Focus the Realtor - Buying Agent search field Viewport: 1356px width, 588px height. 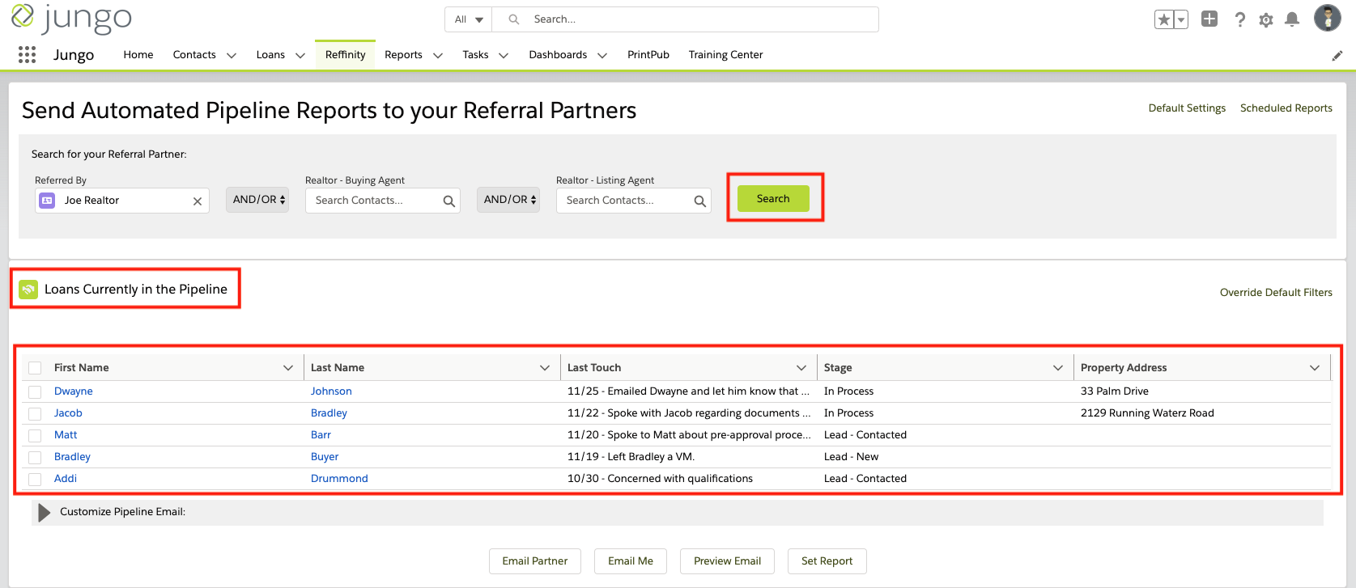(374, 201)
